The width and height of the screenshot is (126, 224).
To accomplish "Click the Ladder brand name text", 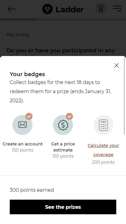I will [x=70, y=9].
